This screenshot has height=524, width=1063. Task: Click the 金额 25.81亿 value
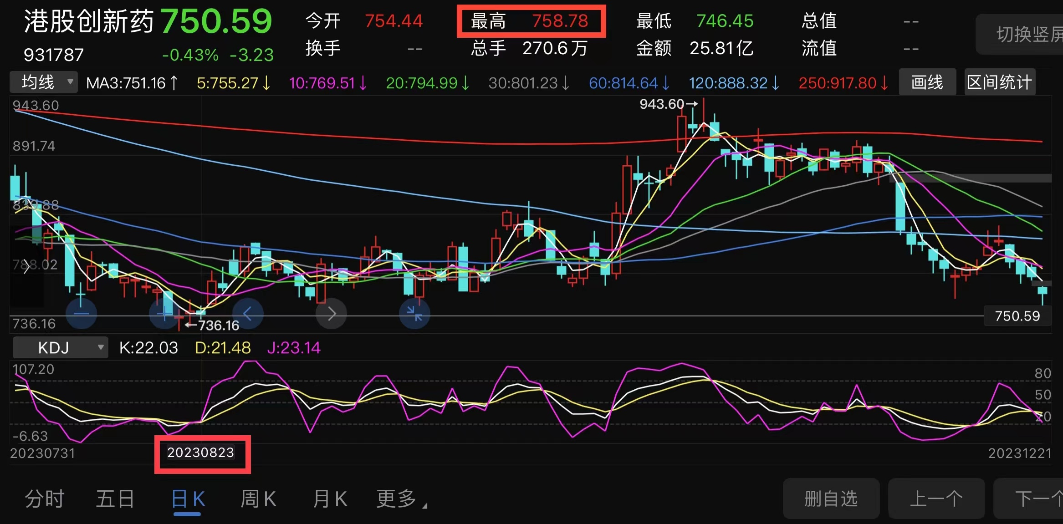coord(721,48)
